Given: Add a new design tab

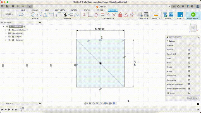Looking at the screenshot, I should (174, 6).
